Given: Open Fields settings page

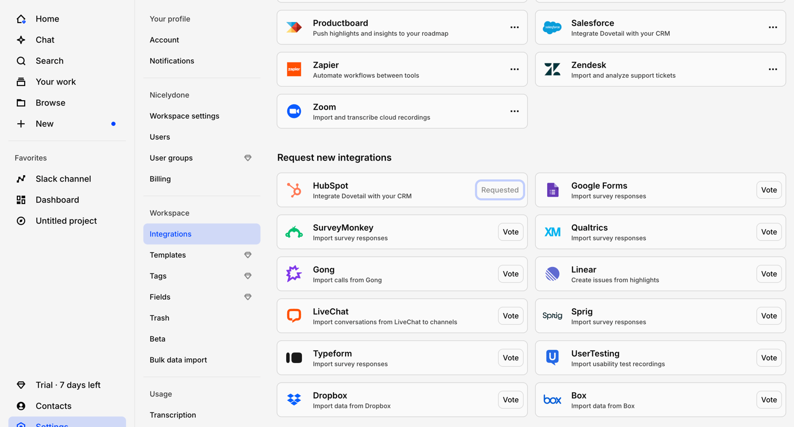Looking at the screenshot, I should 202,297.
